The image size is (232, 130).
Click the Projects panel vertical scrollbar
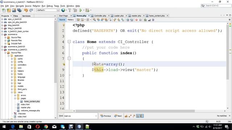click(x=55, y=52)
